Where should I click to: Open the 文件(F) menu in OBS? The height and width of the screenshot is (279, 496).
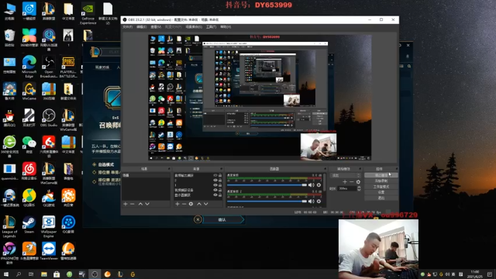127,27
